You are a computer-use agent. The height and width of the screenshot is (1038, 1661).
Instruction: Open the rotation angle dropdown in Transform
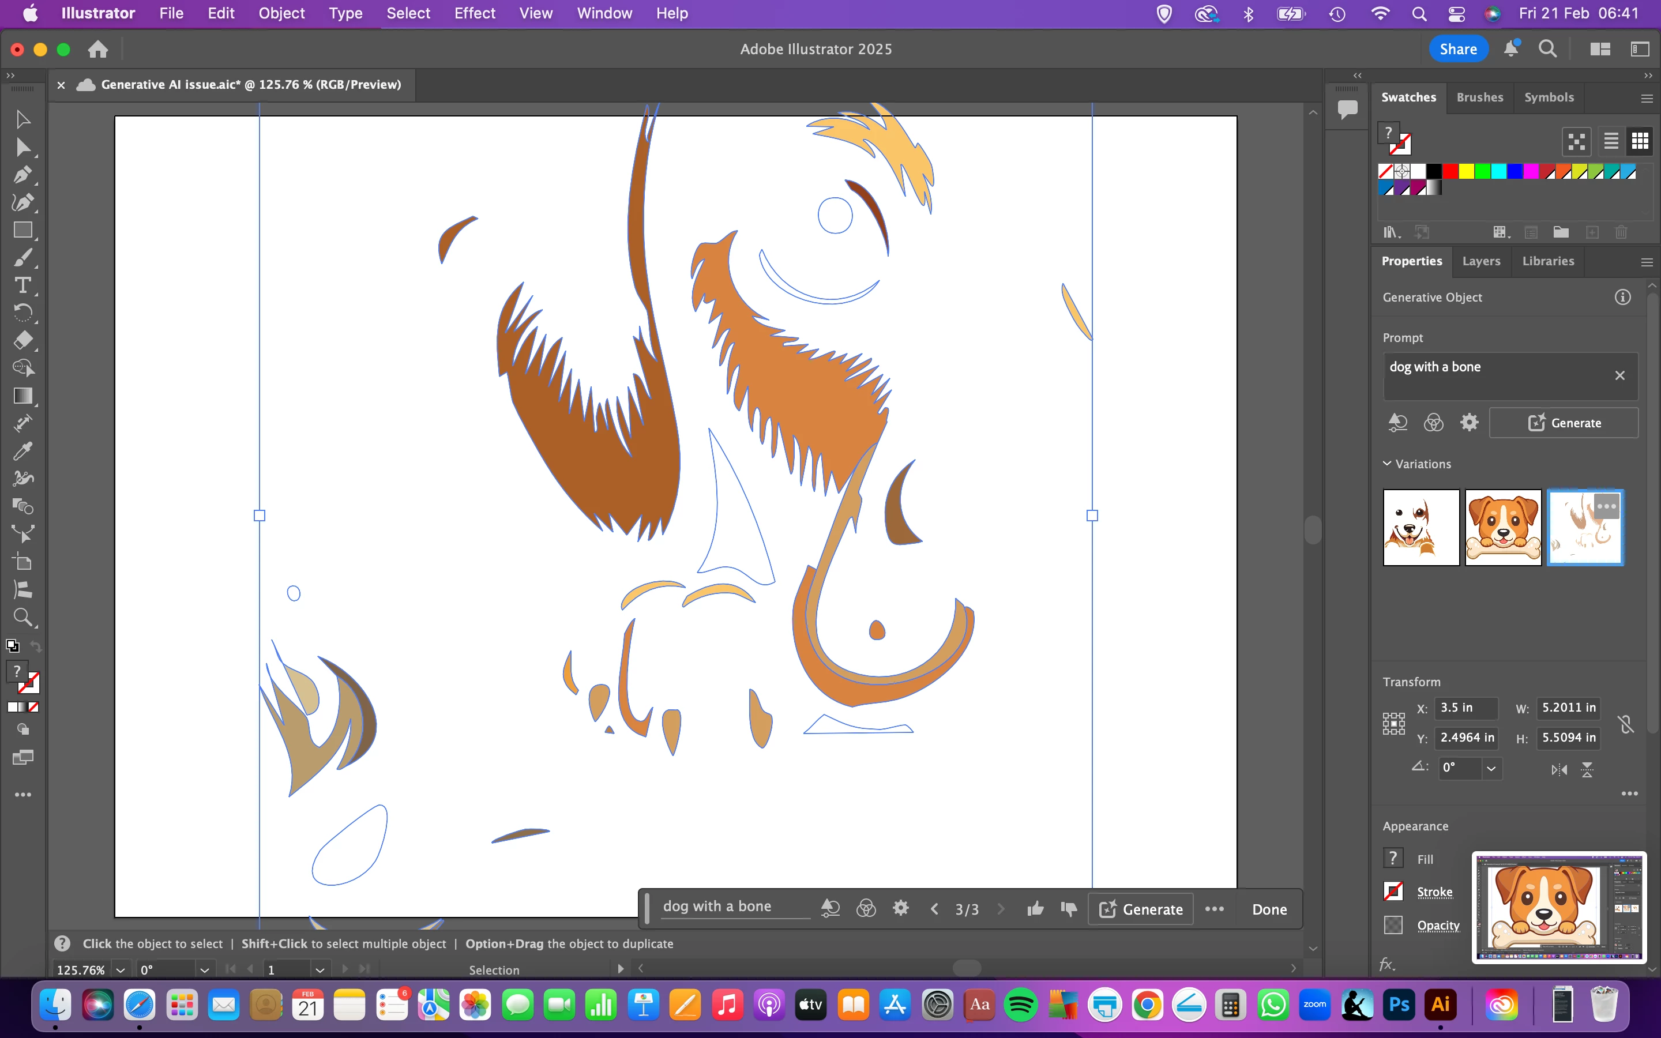1491,768
